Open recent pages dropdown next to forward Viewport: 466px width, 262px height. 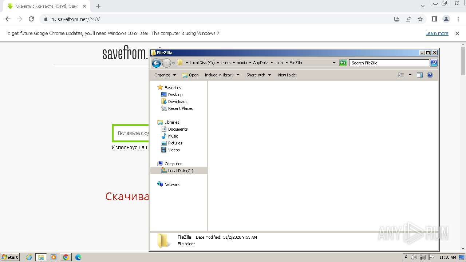(x=174, y=63)
